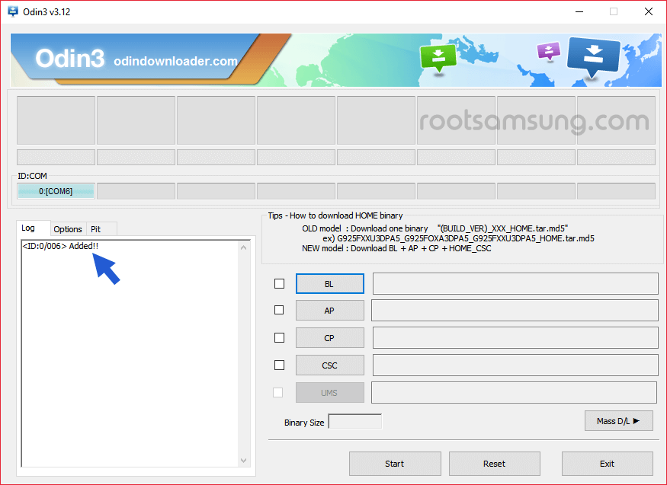Close the Odin3 window

[x=648, y=11]
